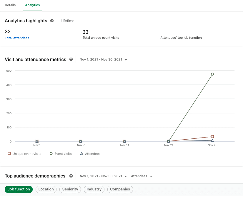
Task: Choose the Industry filter pill
Action: tap(94, 189)
